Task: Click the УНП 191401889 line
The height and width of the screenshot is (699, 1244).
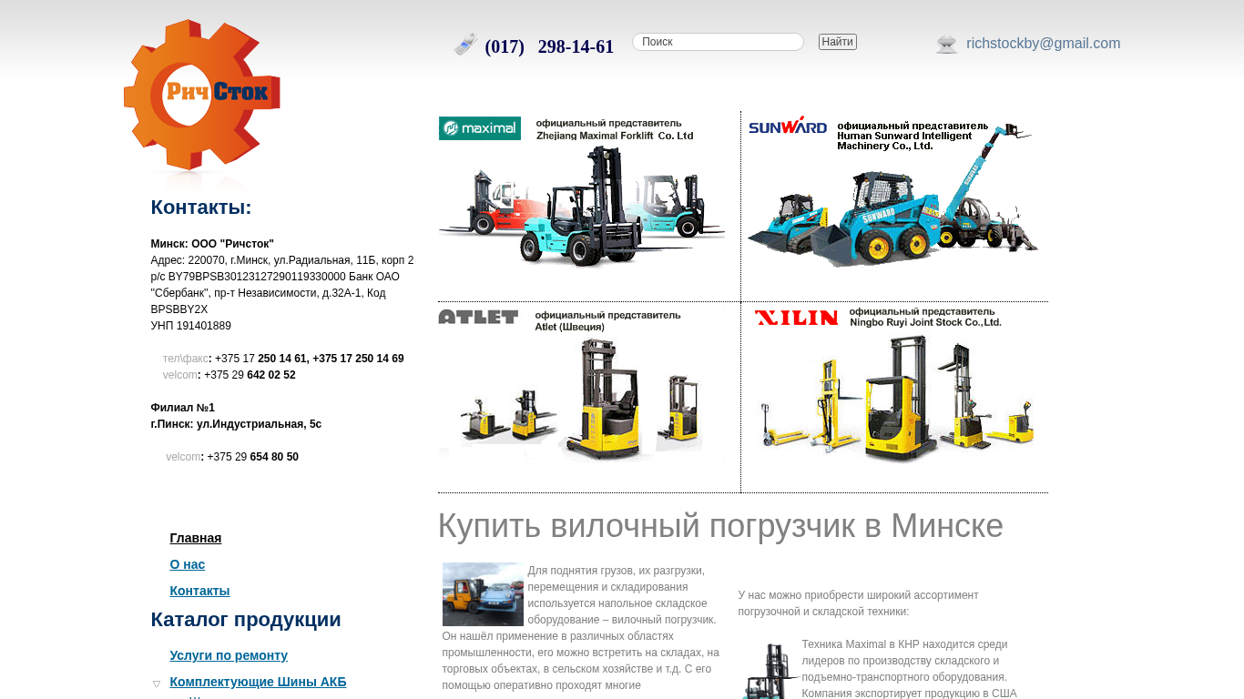Action: coord(191,326)
